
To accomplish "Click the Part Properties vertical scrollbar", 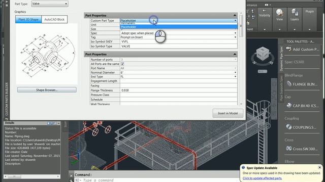I will [x=241, y=26].
